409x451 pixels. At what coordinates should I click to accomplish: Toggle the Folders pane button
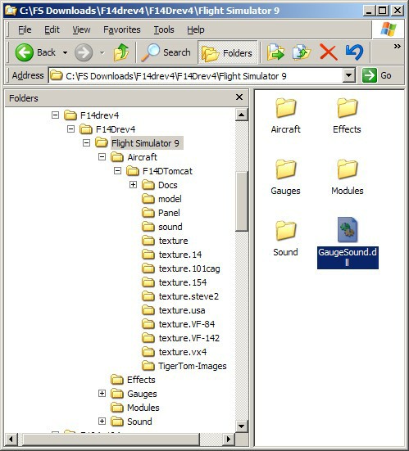(x=227, y=53)
